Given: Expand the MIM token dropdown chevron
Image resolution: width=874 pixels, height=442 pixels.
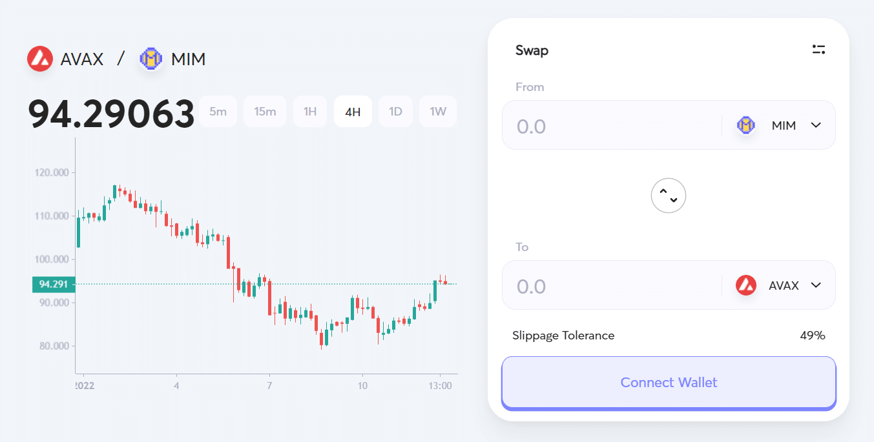Looking at the screenshot, I should pyautogui.click(x=816, y=125).
